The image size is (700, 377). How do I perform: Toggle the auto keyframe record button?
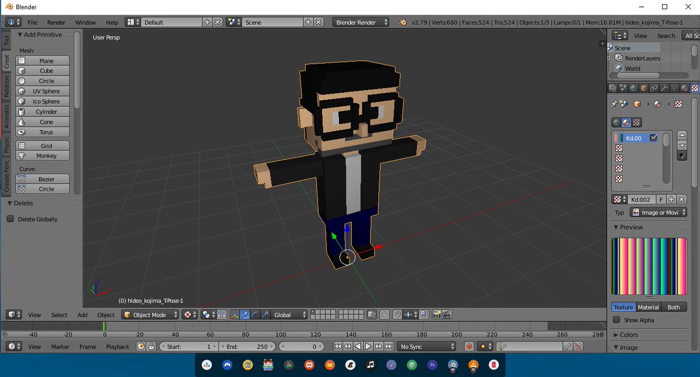click(469, 346)
